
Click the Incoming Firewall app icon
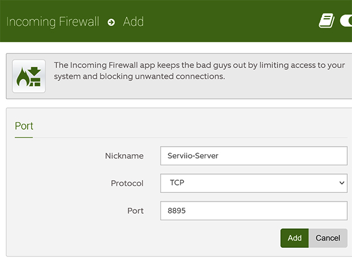pos(29,76)
